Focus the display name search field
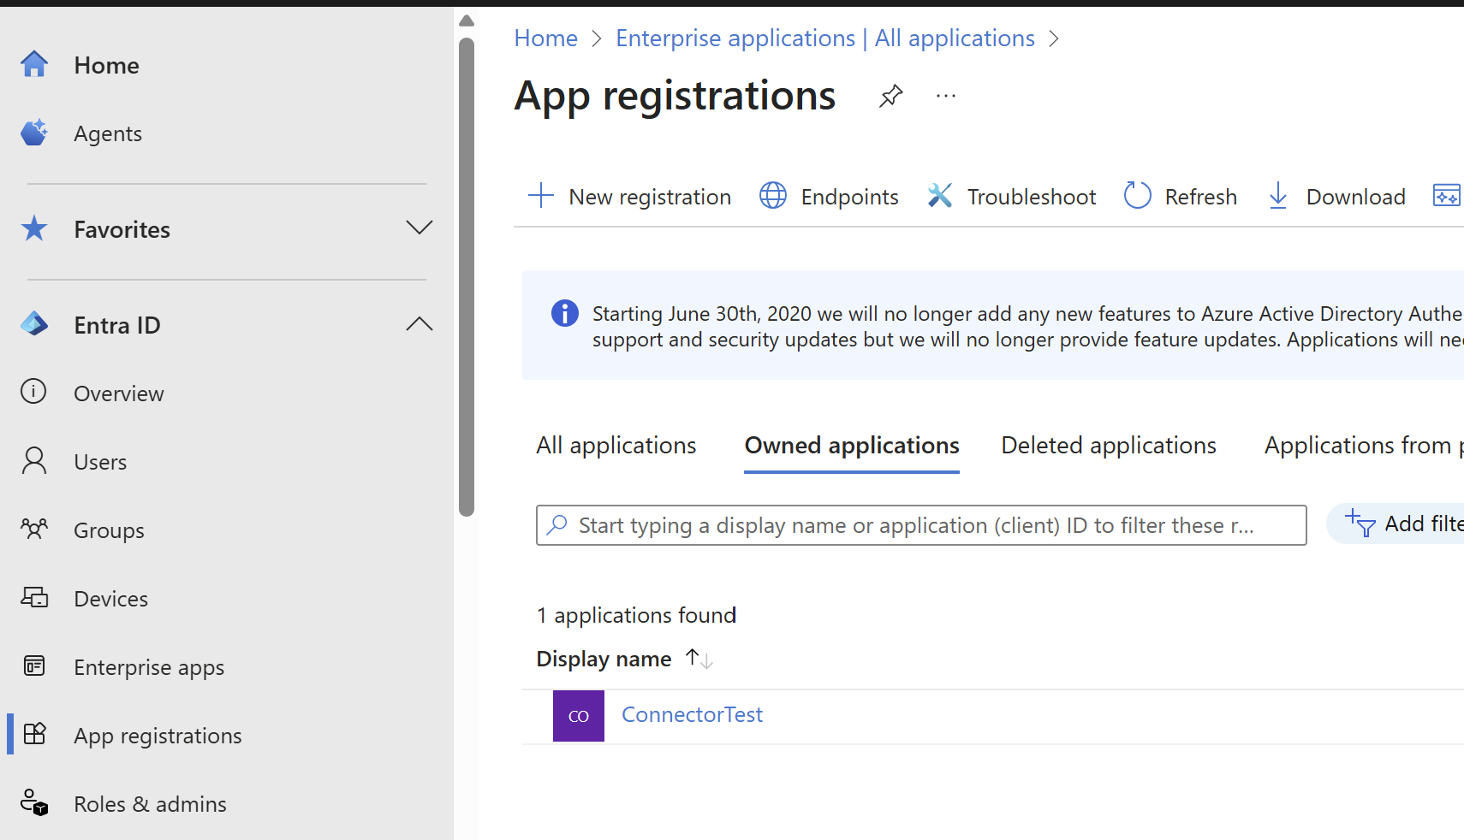Image resolution: width=1464 pixels, height=840 pixels. 921,525
